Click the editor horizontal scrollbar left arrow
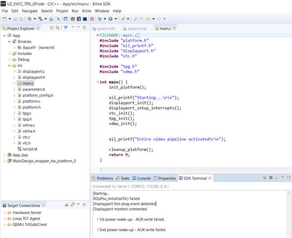292x238 pixels. [102, 169]
